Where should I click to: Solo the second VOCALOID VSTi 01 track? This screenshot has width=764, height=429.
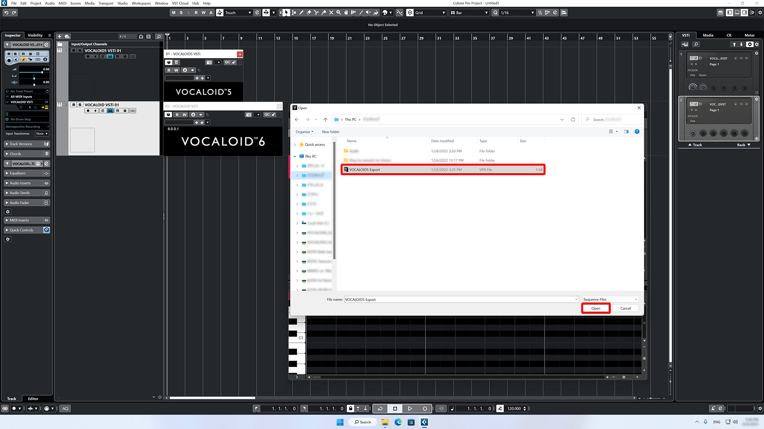[80, 105]
